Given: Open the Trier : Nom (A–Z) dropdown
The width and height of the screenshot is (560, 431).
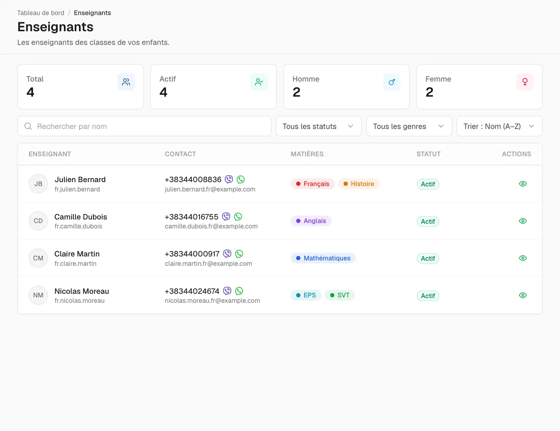Looking at the screenshot, I should pyautogui.click(x=500, y=126).
